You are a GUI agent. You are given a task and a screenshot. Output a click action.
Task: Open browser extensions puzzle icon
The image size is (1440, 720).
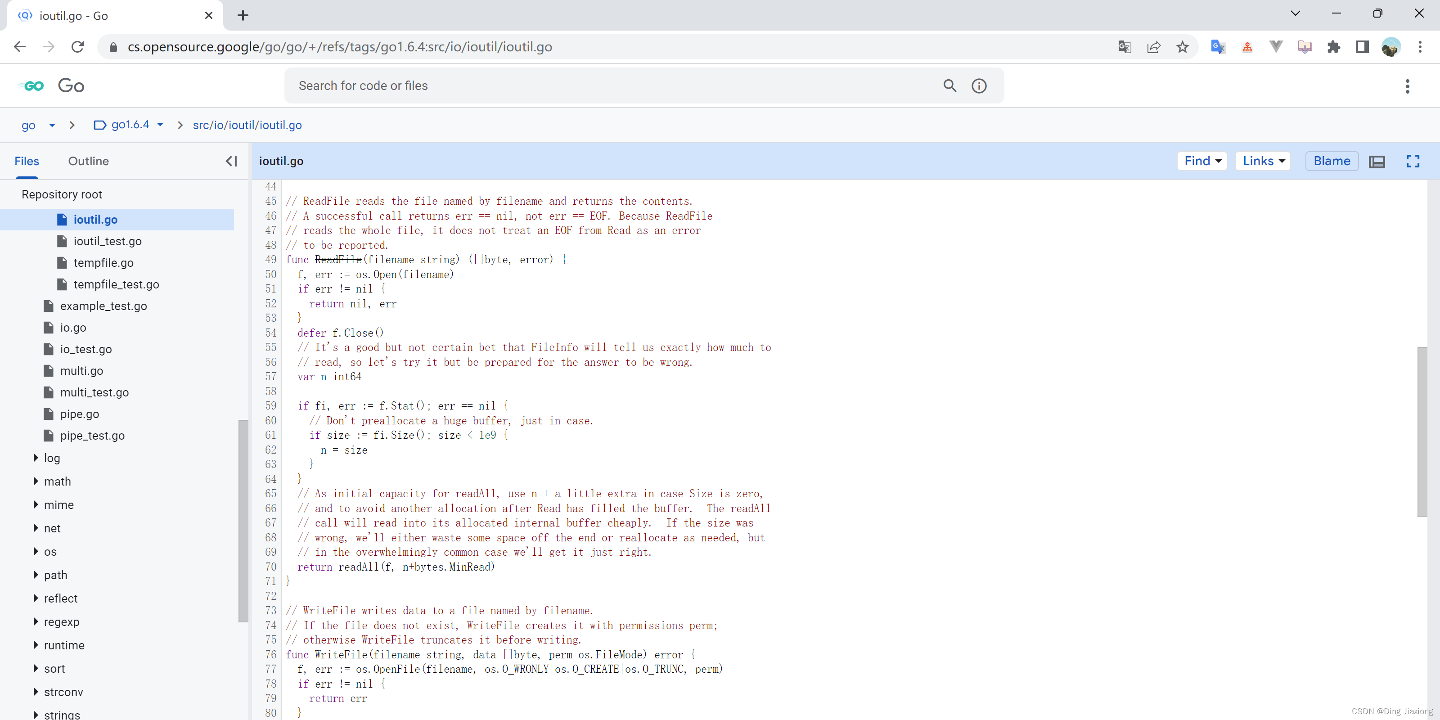[1334, 47]
